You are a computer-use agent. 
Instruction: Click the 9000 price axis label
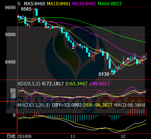coord(10,35)
